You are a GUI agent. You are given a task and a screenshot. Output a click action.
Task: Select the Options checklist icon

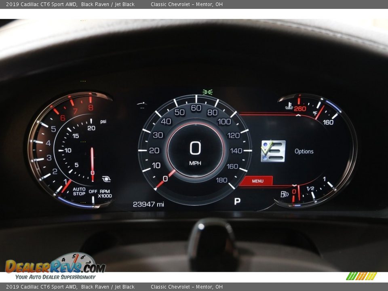pyautogui.click(x=273, y=151)
